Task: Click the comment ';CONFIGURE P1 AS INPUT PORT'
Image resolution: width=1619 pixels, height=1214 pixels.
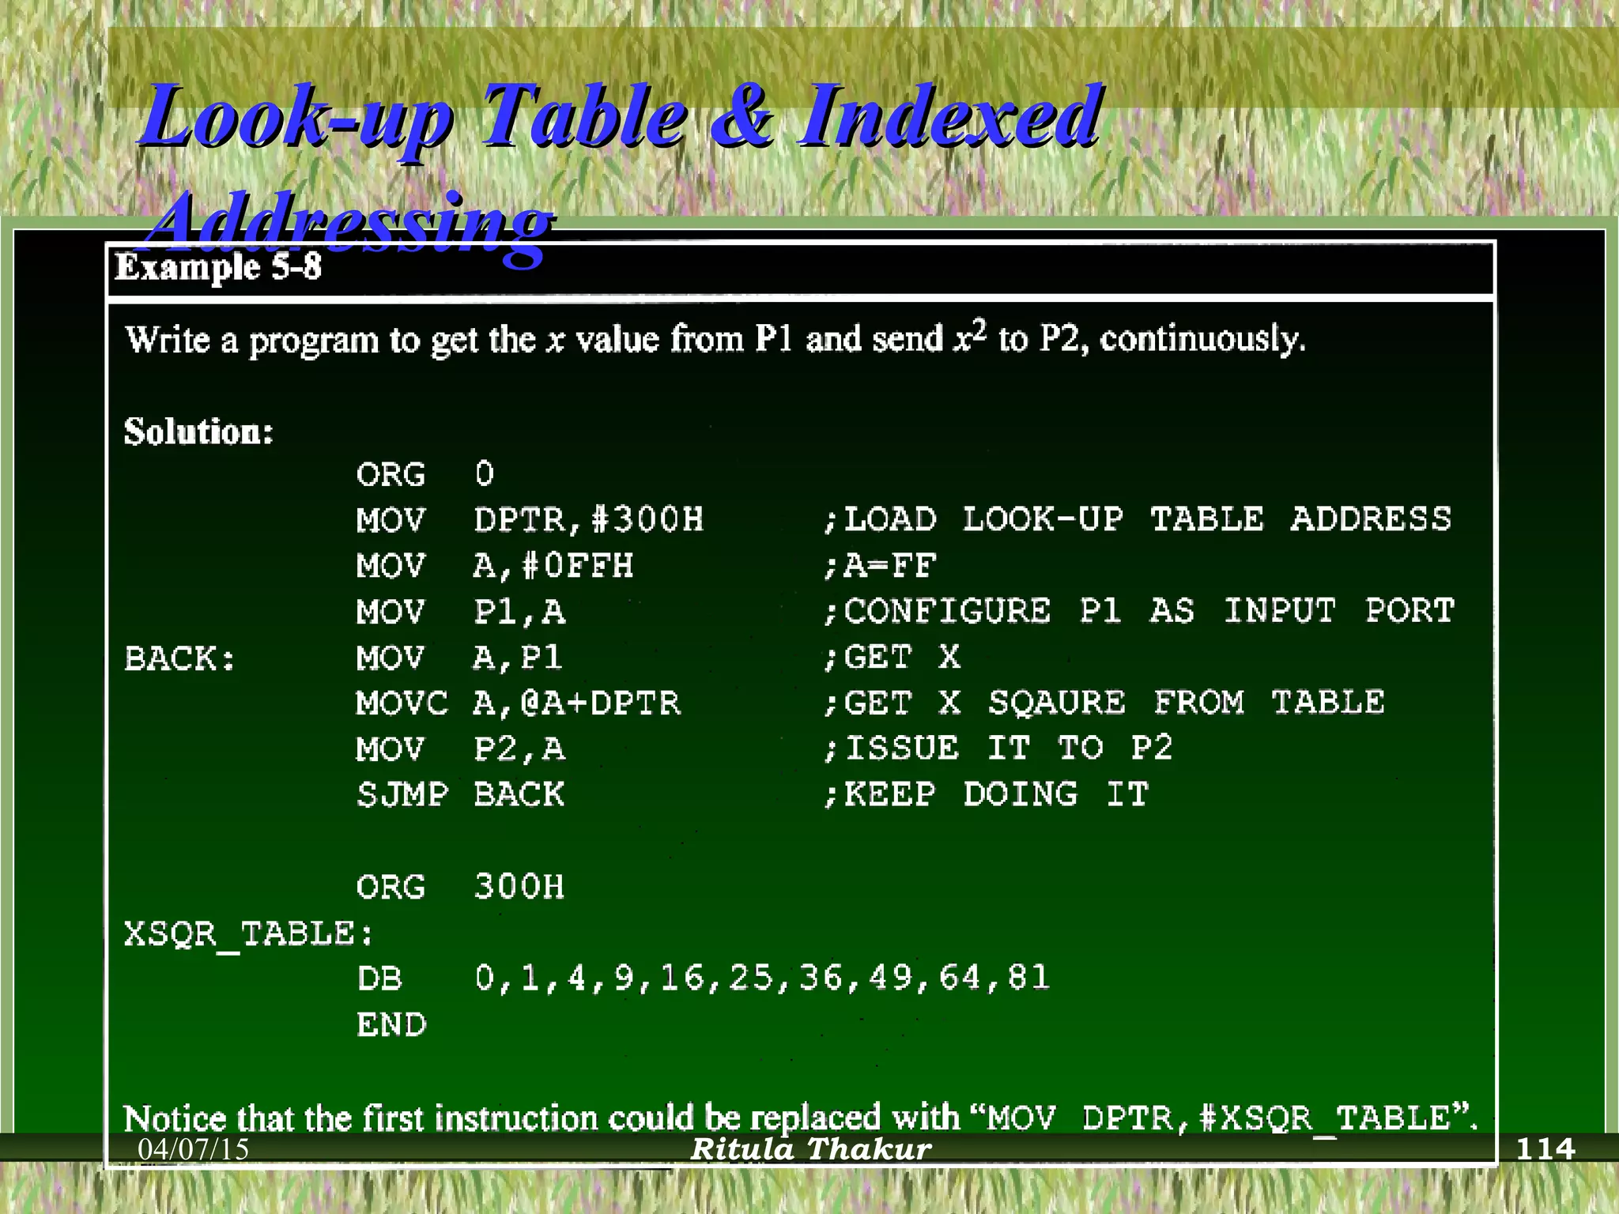Action: pos(1138,611)
